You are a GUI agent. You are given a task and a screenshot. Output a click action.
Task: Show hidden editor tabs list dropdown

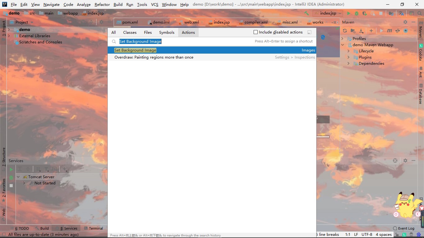(x=335, y=22)
